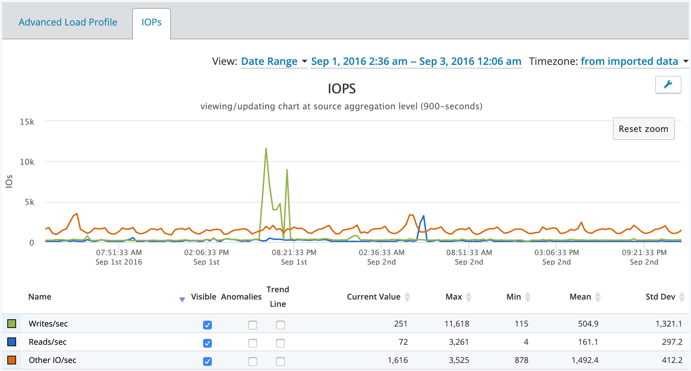The image size is (691, 371).
Task: Open the Timezone from imported data dropdown
Action: click(634, 61)
